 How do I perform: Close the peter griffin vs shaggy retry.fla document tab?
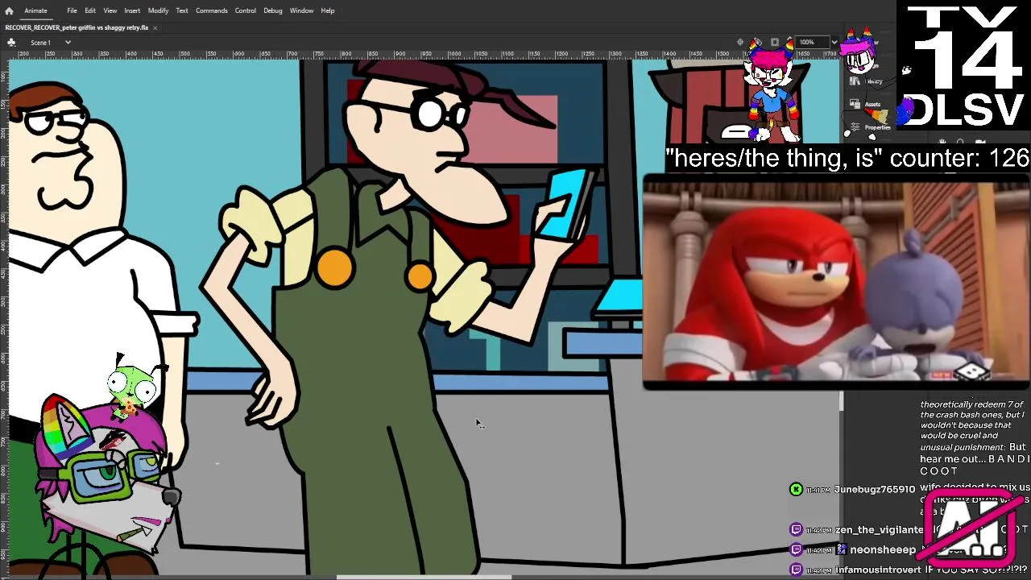click(x=155, y=27)
